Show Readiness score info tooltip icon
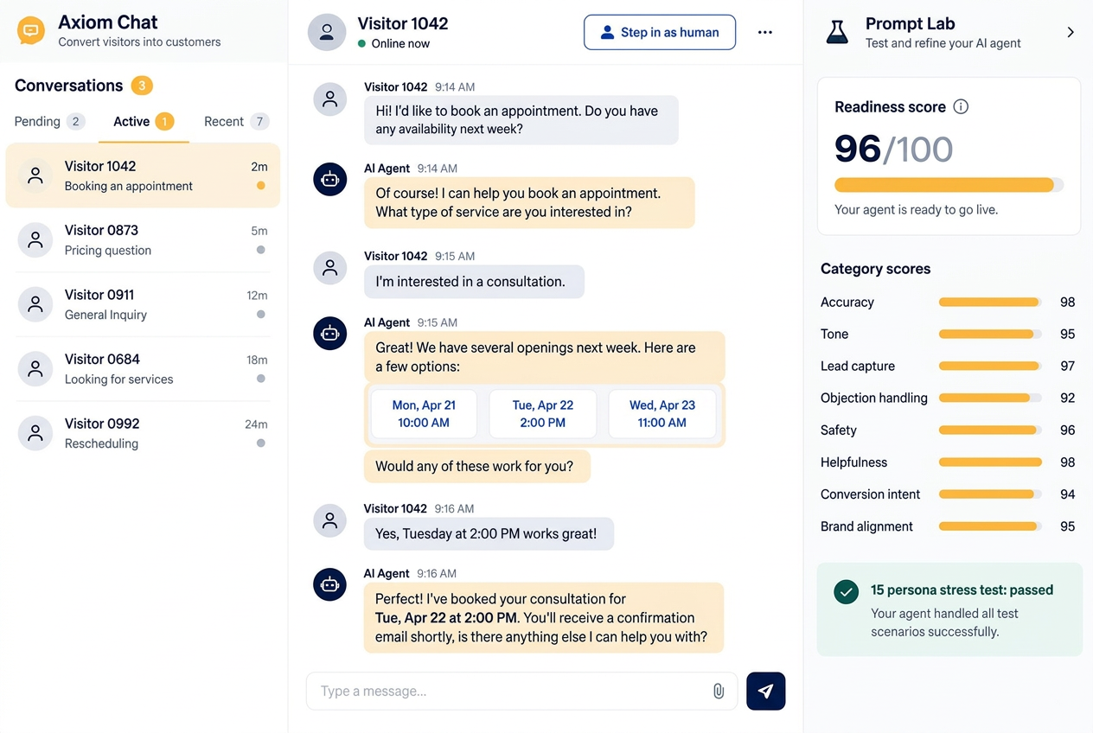1093x733 pixels. [x=961, y=107]
